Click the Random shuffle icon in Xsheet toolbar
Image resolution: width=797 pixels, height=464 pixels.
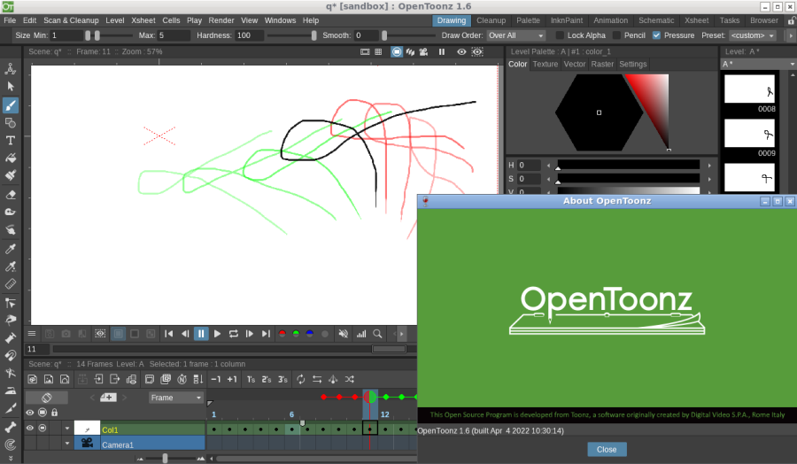350,379
